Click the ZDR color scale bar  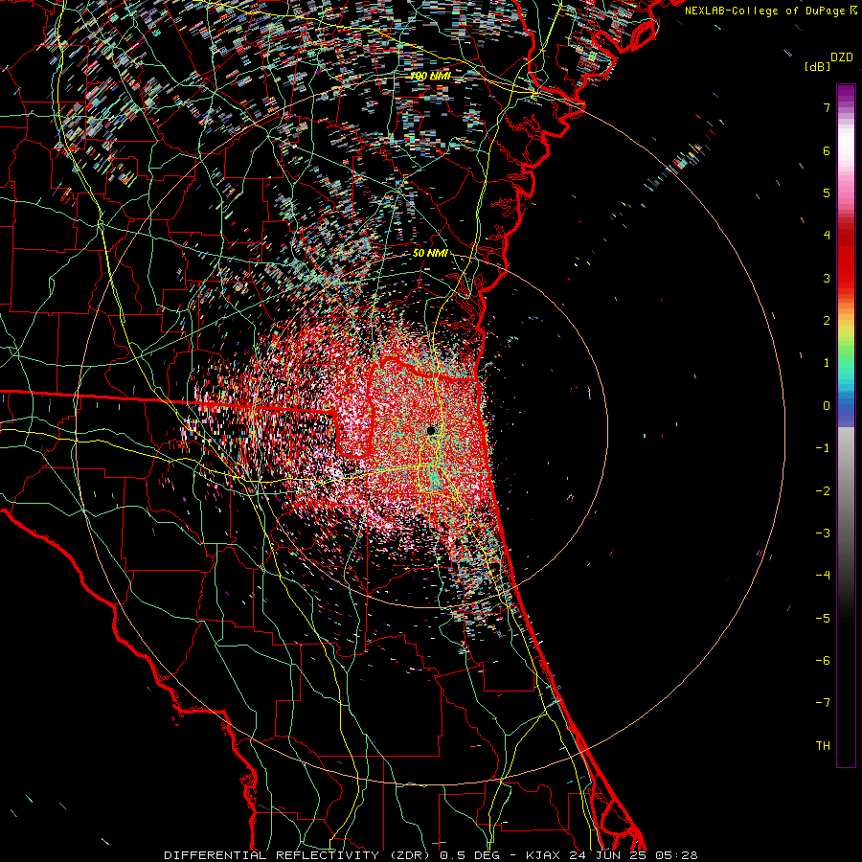pos(846,425)
